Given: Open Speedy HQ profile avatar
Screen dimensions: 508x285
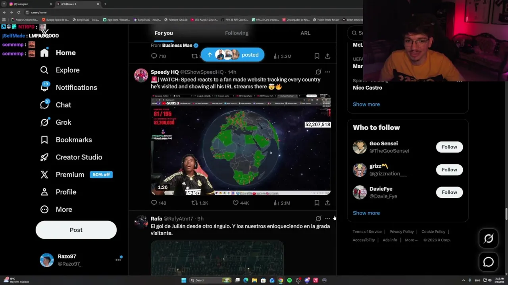Looking at the screenshot, I should click(141, 75).
